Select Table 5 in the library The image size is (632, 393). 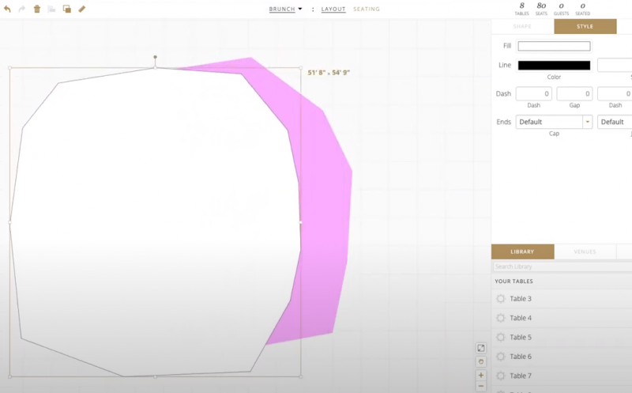tap(521, 337)
